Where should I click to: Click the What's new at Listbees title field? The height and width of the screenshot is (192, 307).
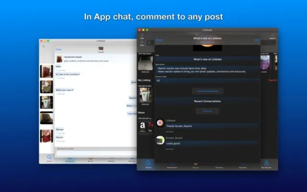tap(207, 59)
